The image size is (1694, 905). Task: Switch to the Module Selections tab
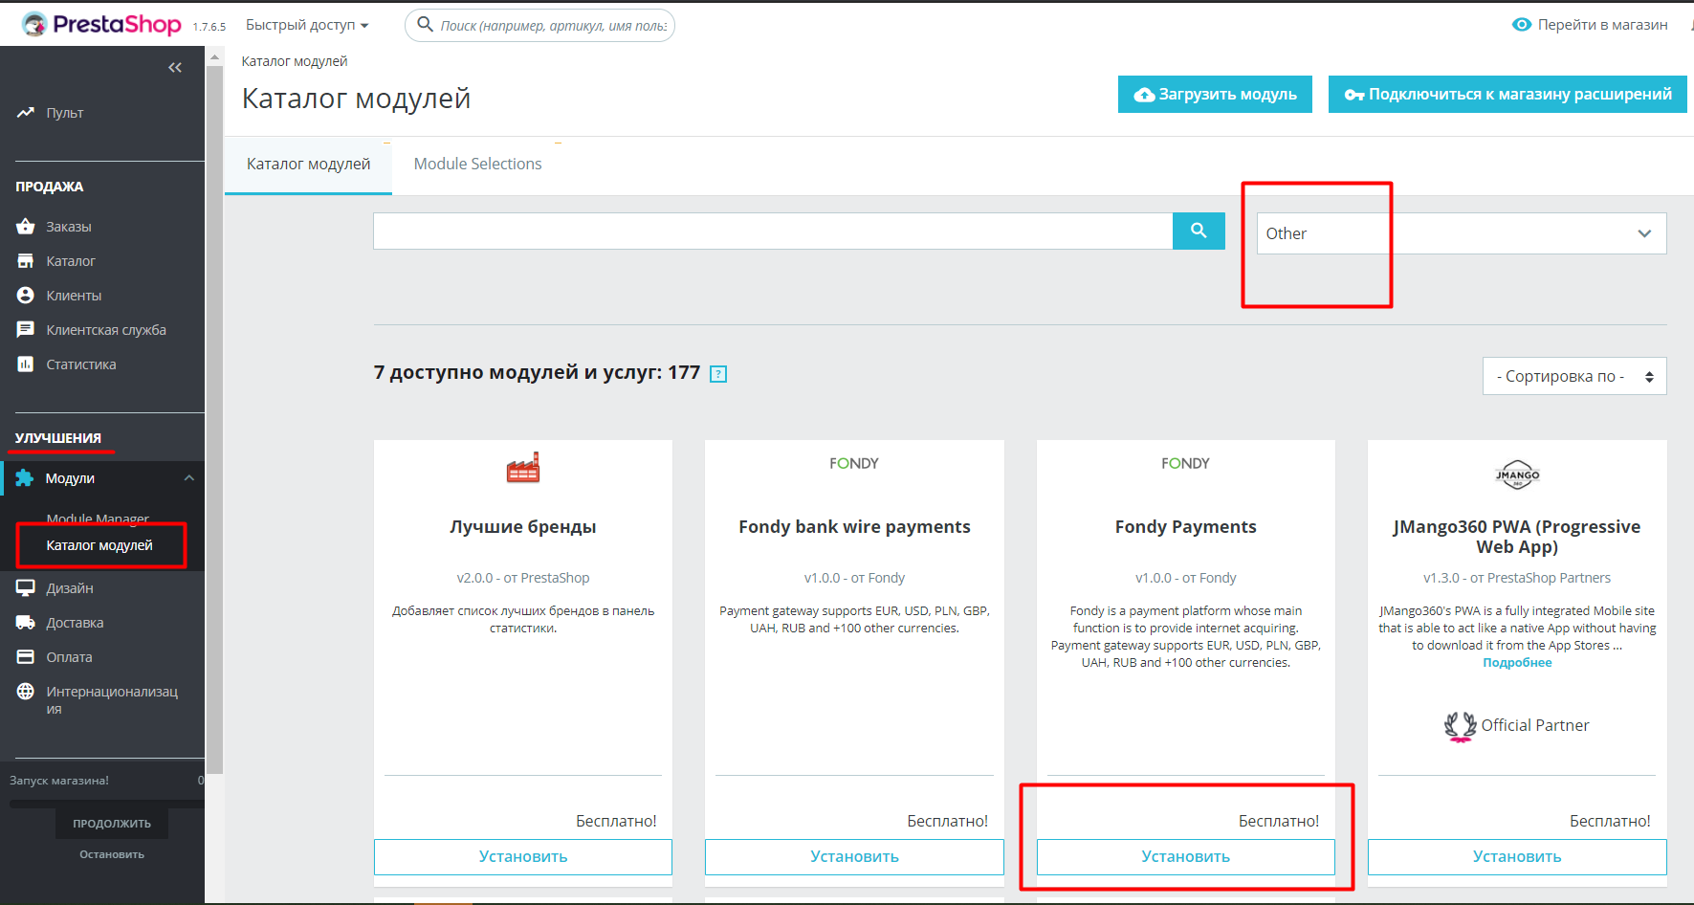477,164
